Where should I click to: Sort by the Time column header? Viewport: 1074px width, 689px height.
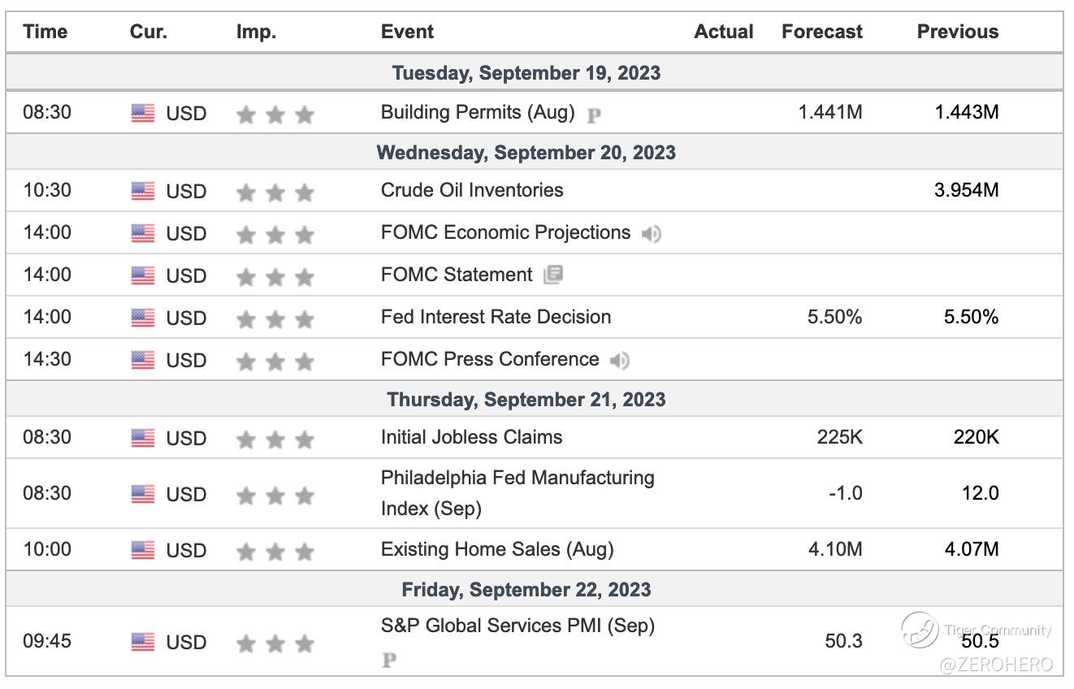(45, 32)
